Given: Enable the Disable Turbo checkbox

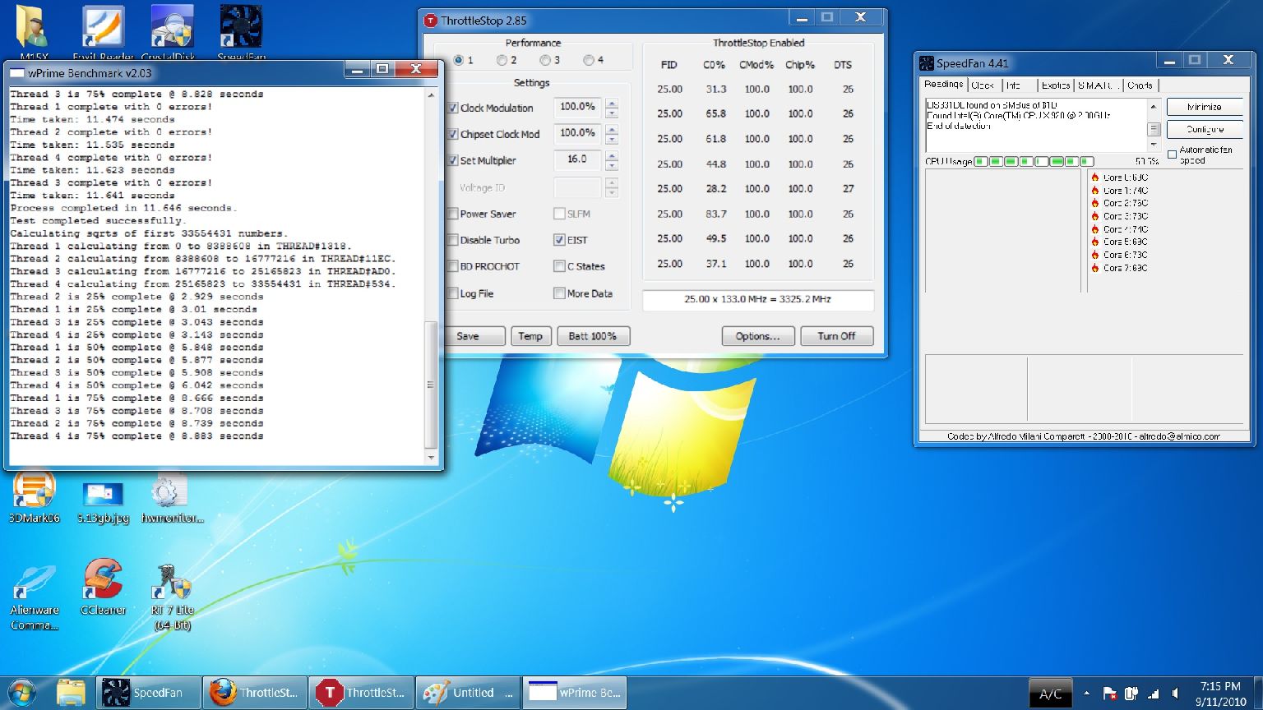Looking at the screenshot, I should tap(452, 240).
